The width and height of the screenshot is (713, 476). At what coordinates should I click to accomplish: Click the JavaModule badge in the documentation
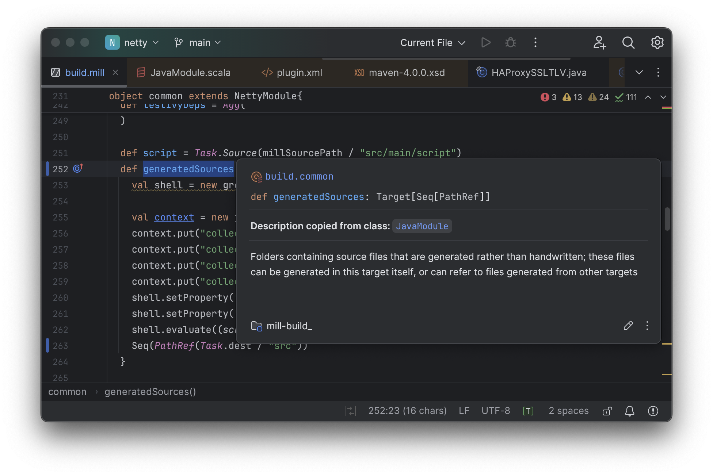tap(422, 226)
